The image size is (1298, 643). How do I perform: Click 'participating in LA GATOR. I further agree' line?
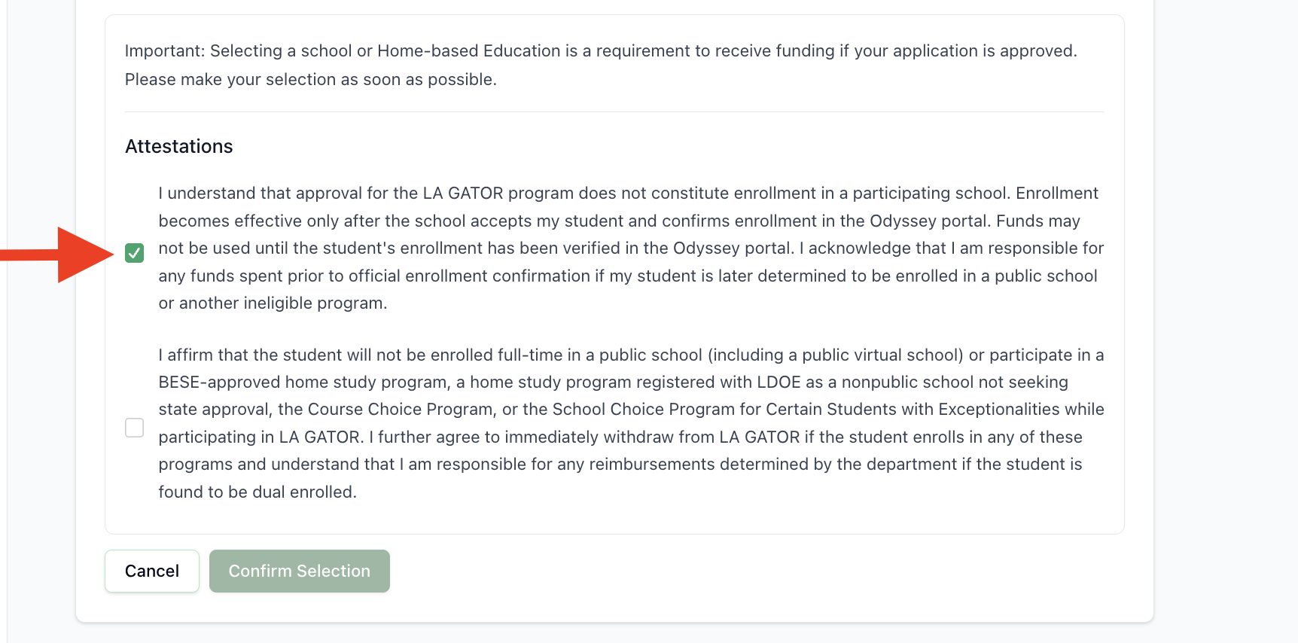click(620, 437)
